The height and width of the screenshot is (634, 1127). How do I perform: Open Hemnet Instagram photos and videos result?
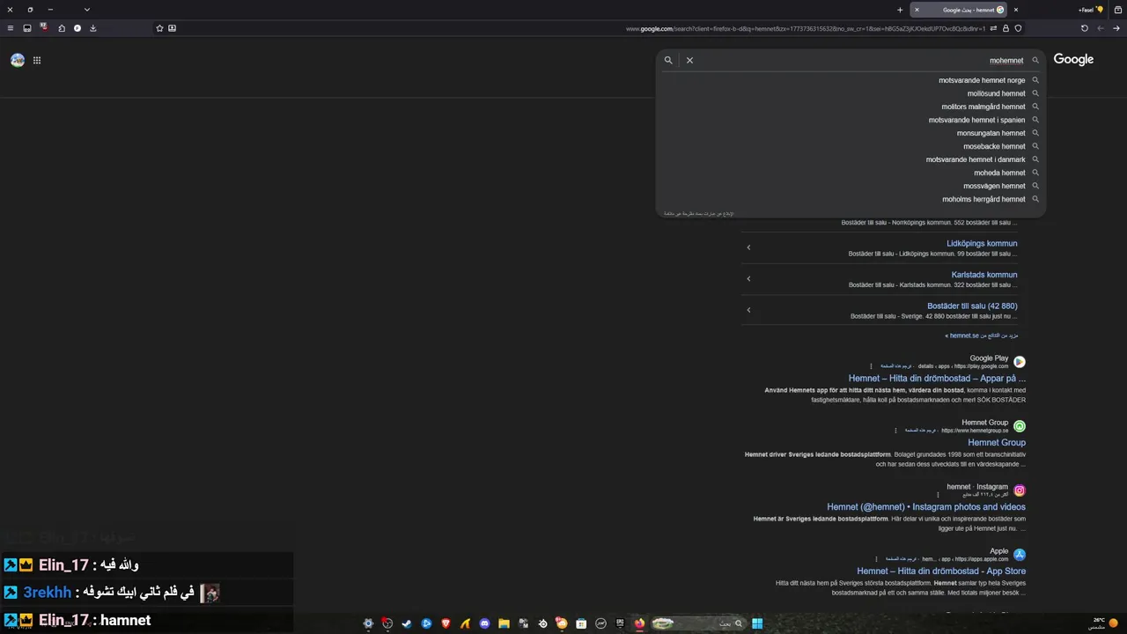[926, 507]
